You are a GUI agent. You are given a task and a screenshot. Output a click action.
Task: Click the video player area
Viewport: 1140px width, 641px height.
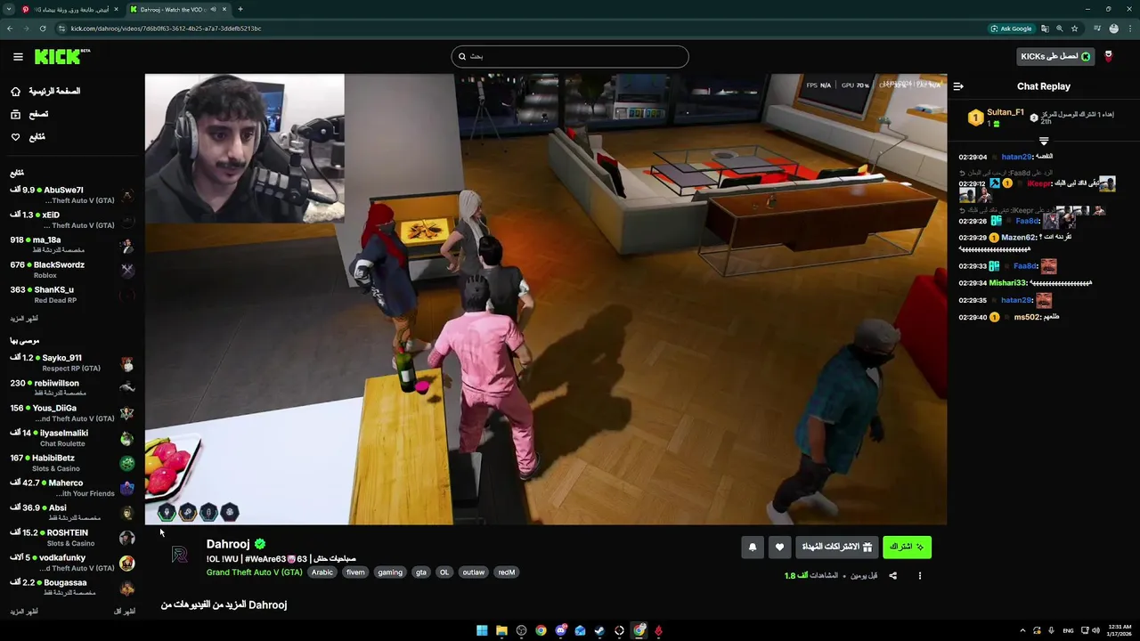click(546, 299)
